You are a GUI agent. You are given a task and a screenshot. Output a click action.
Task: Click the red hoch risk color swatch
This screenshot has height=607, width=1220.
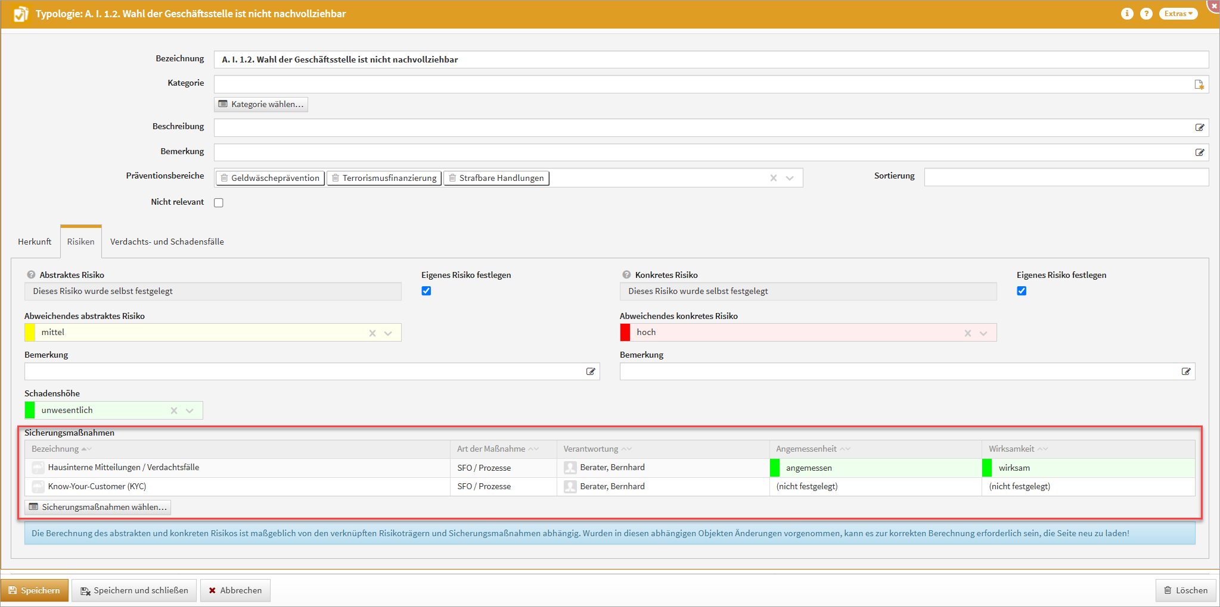click(x=625, y=333)
